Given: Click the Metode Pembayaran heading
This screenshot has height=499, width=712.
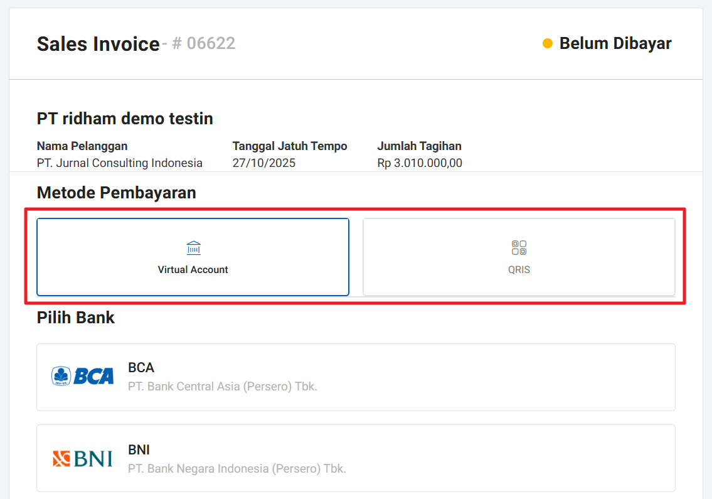Looking at the screenshot, I should (x=117, y=193).
